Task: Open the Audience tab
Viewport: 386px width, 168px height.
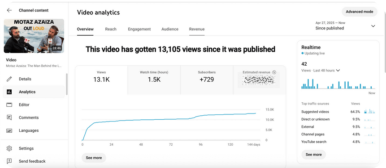Action: [x=170, y=29]
